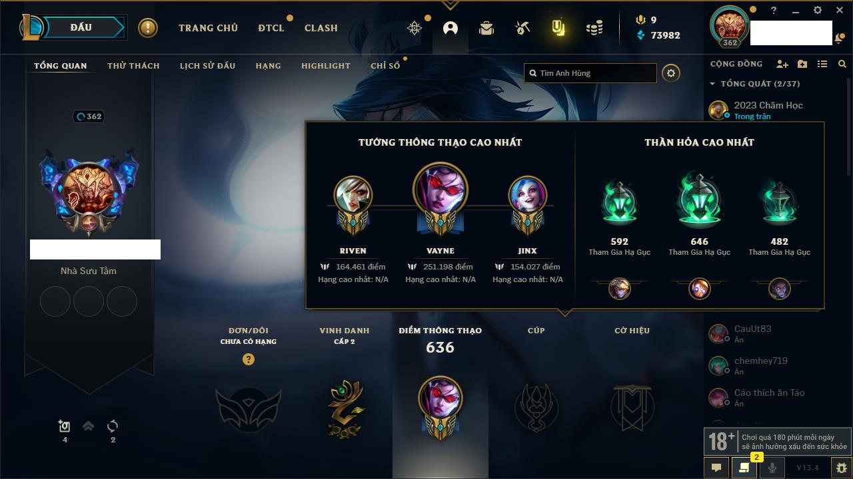The width and height of the screenshot is (853, 479).
Task: Open the ĐTCL game mode link
Action: (x=271, y=28)
